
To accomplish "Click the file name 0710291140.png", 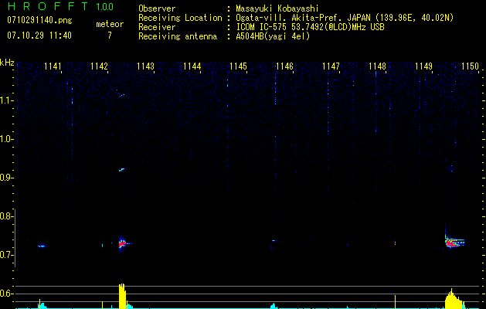I will click(39, 21).
